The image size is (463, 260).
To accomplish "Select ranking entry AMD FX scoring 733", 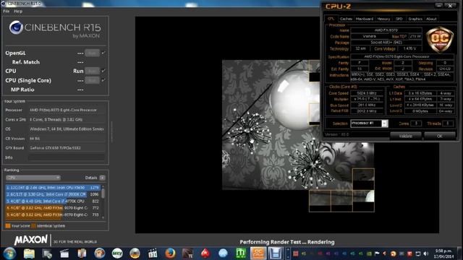I will (53, 214).
